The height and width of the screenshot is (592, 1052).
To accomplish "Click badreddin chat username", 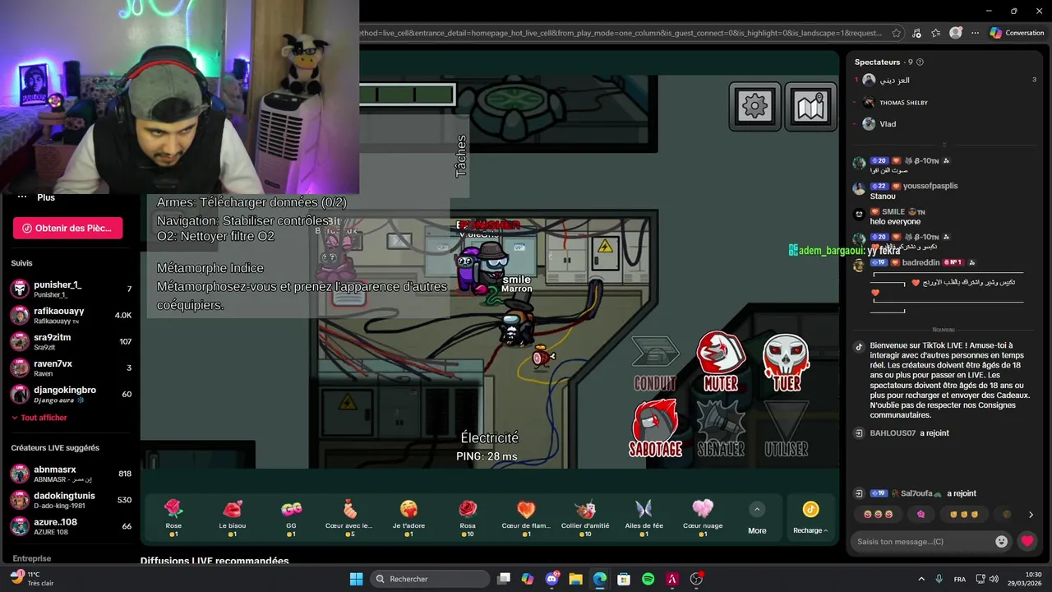I will click(920, 262).
